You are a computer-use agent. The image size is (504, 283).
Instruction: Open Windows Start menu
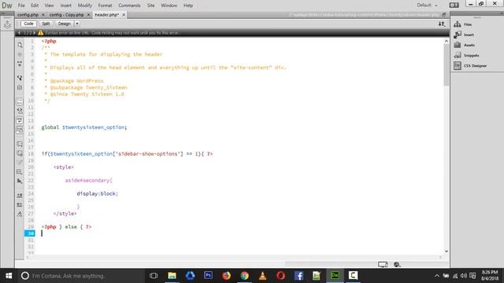[9, 276]
